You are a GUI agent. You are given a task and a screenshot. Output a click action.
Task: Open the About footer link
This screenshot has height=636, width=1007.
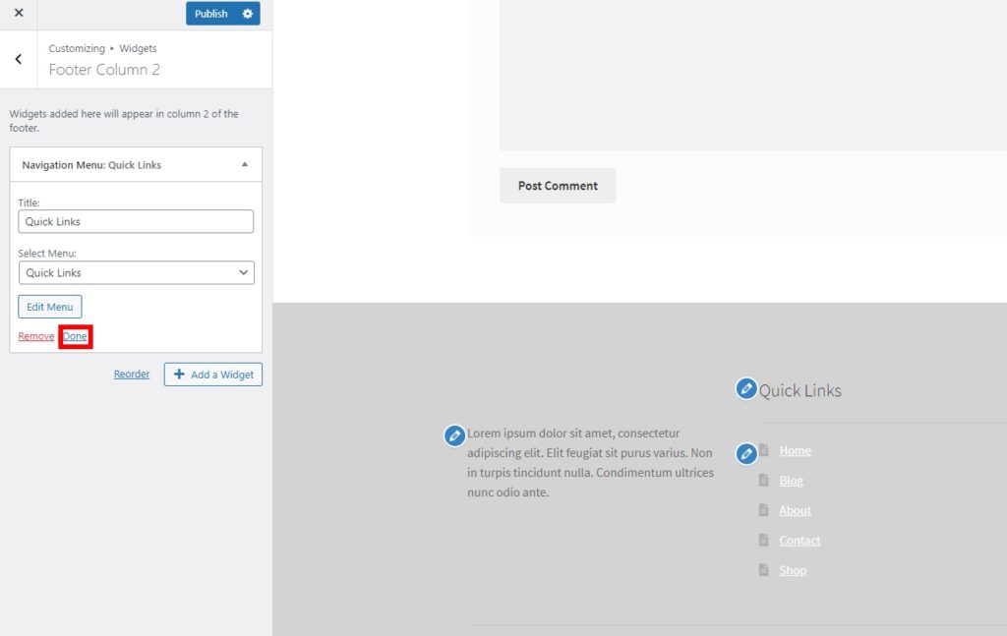click(795, 510)
